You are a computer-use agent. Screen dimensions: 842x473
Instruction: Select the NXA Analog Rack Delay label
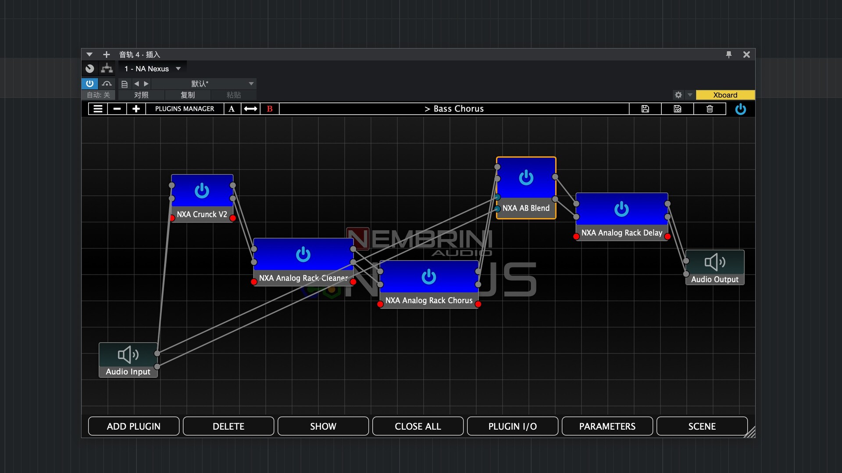point(622,233)
